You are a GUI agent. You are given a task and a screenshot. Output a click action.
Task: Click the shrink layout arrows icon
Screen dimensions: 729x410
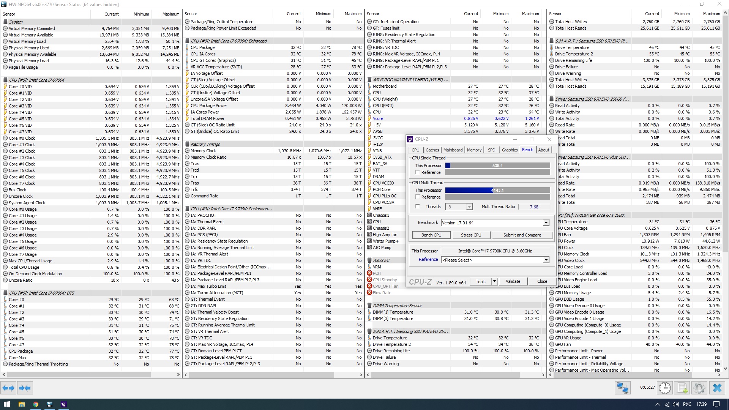pyautogui.click(x=25, y=388)
